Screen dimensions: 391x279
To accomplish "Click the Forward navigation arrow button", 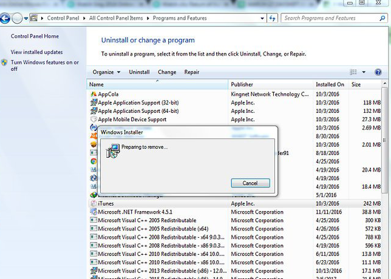I will coord(17,18).
